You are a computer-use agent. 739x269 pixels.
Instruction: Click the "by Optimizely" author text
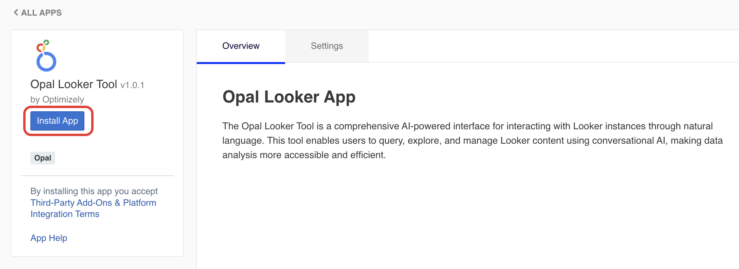tap(57, 100)
